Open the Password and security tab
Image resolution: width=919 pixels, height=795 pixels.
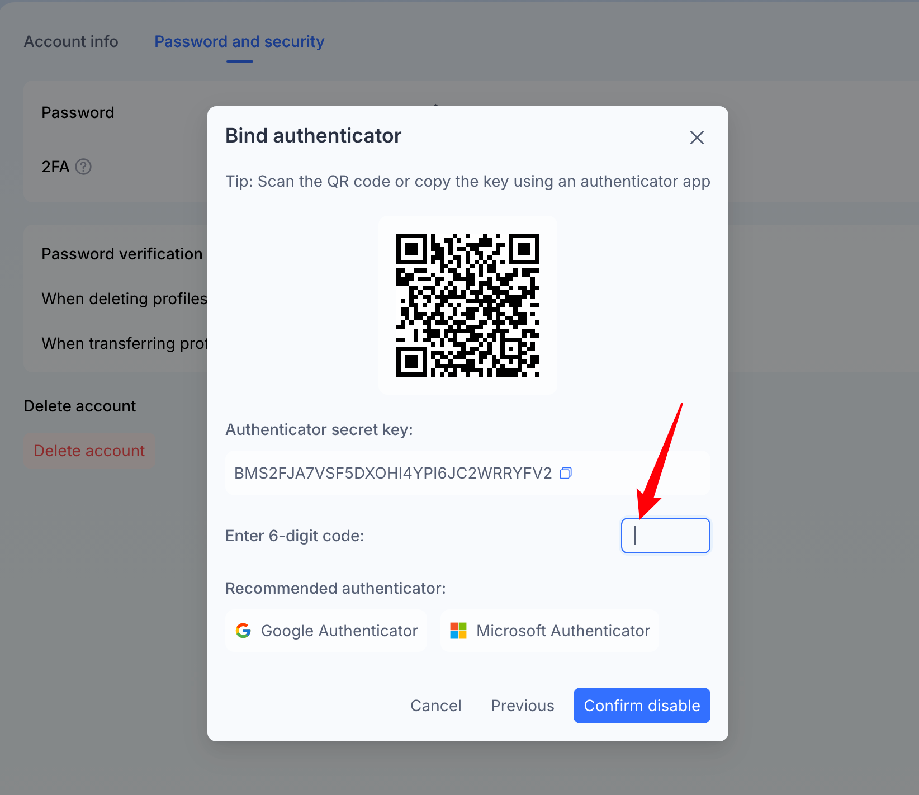[x=239, y=41]
